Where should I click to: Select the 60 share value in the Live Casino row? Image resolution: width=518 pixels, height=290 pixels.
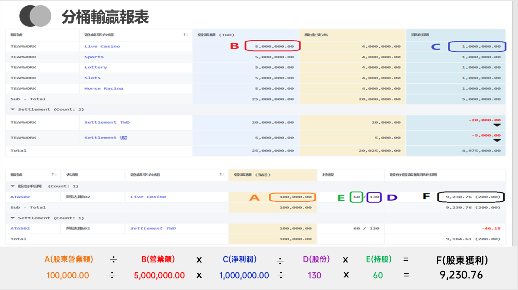[357, 197]
